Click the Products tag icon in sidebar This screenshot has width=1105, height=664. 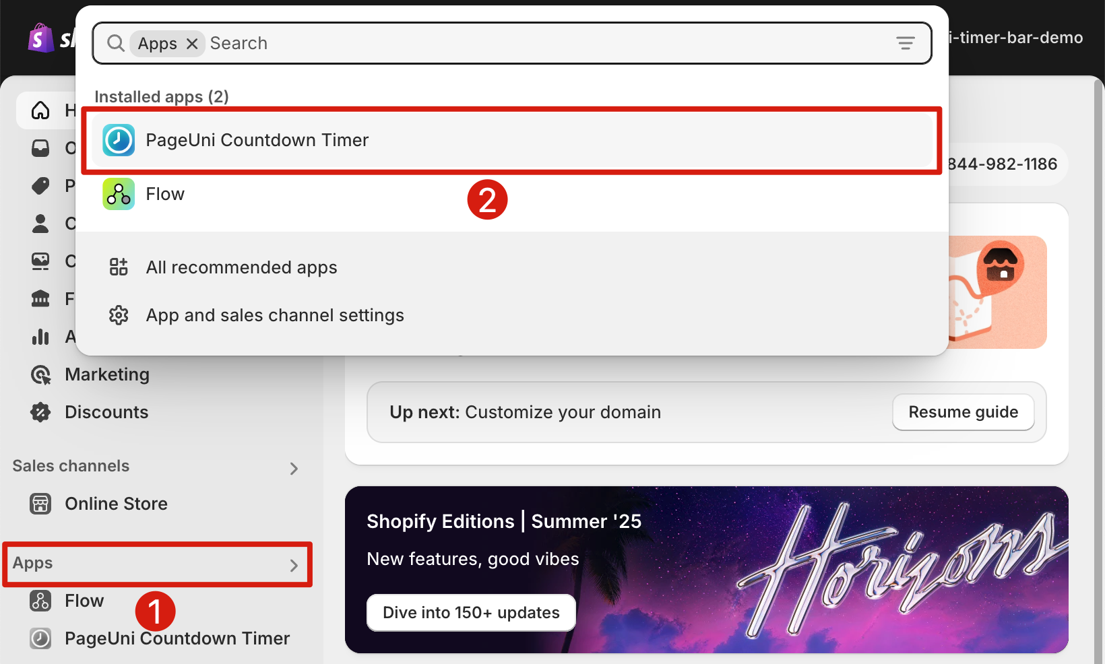(40, 186)
